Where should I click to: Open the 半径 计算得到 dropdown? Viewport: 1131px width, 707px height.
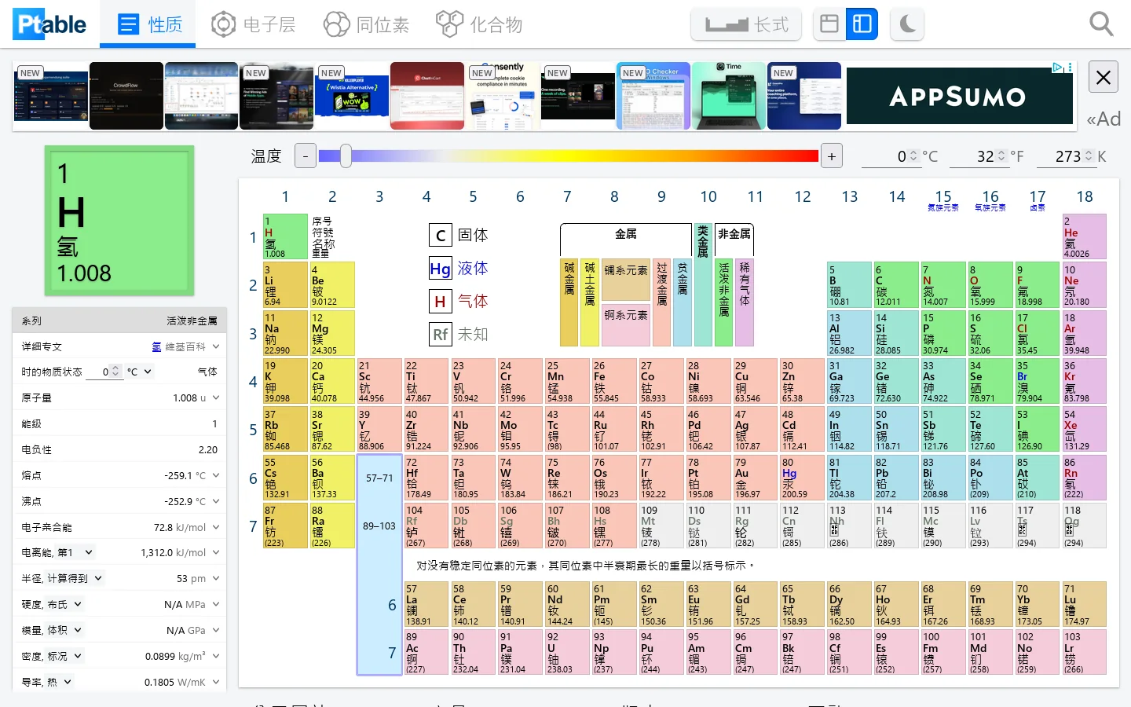coord(76,578)
